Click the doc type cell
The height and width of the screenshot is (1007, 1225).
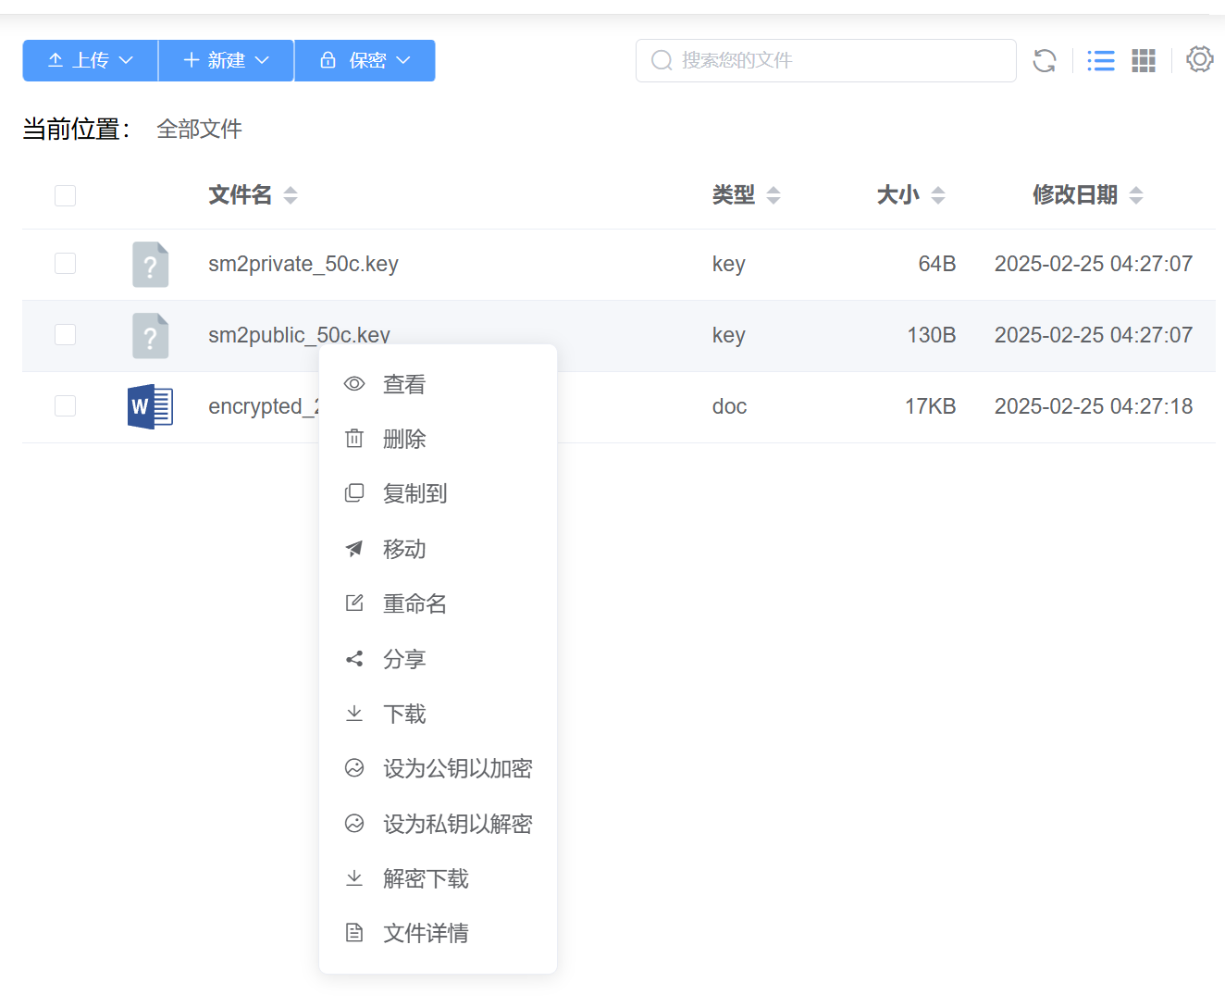tap(729, 406)
